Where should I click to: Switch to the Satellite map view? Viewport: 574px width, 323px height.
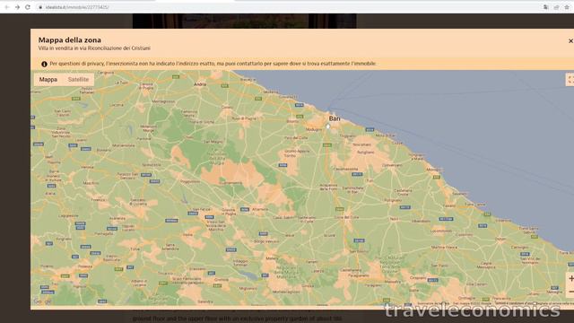pyautogui.click(x=78, y=80)
